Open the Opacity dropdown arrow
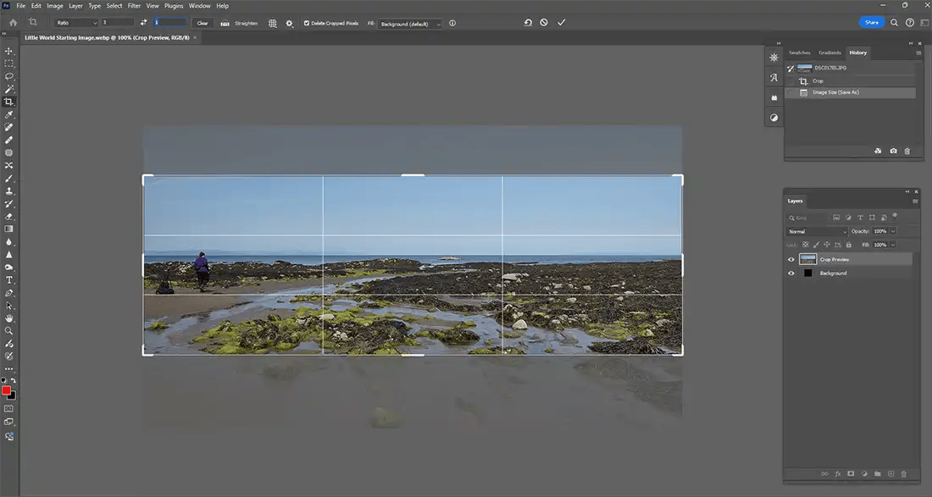This screenshot has width=932, height=497. (893, 232)
